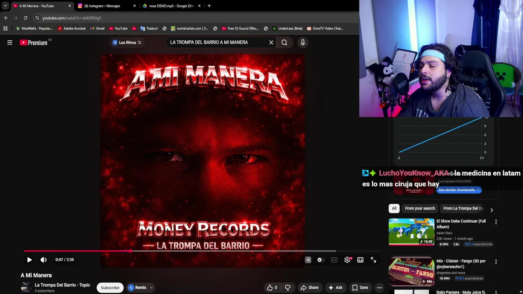The height and width of the screenshot is (294, 523).
Task: Clear the search query
Action: 271,42
